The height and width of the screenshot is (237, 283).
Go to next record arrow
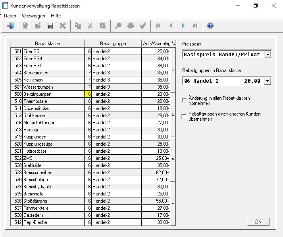[x=183, y=26]
